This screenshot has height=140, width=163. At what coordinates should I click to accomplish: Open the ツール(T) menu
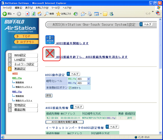coord(56,8)
